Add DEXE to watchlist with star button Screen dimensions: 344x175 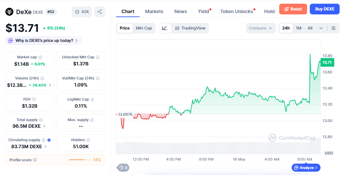click(x=82, y=12)
